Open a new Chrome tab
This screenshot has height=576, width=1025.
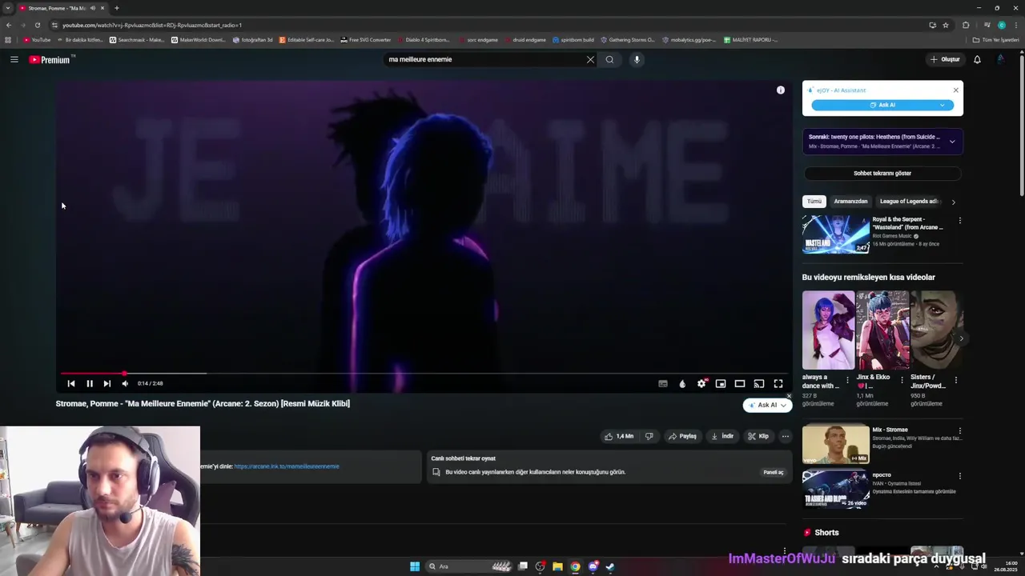coord(117,8)
